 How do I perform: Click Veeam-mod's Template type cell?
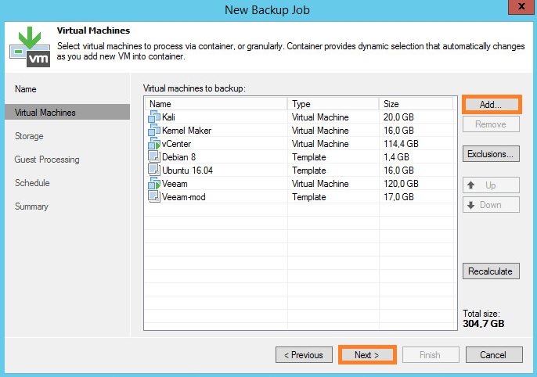309,197
